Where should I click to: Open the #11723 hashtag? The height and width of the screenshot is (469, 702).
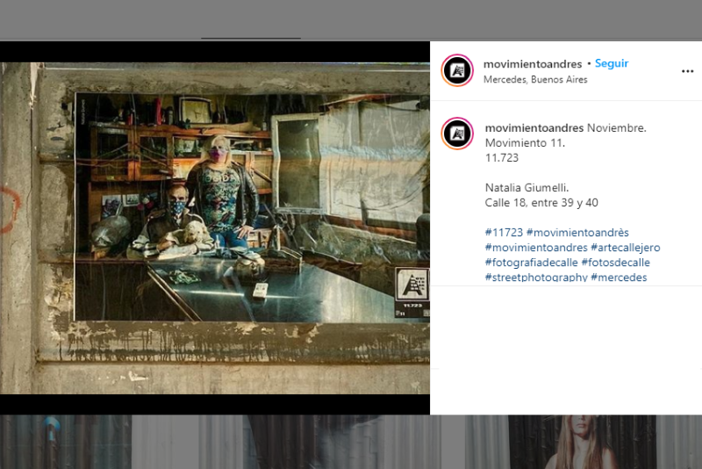coord(504,233)
